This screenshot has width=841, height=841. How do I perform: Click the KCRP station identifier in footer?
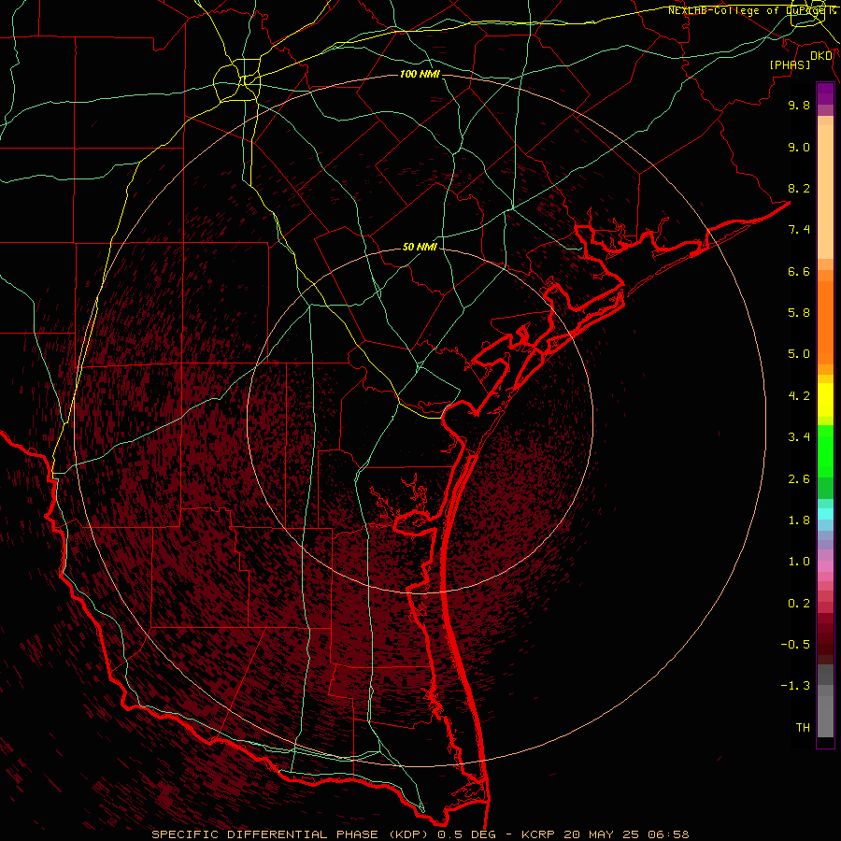pyautogui.click(x=538, y=834)
